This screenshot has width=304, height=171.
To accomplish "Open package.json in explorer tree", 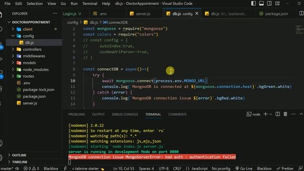I will [x=34, y=96].
